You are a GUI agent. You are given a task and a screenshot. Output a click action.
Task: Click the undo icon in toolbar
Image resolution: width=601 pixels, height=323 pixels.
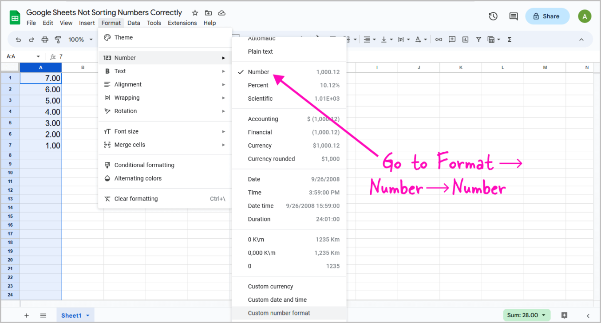coord(18,39)
